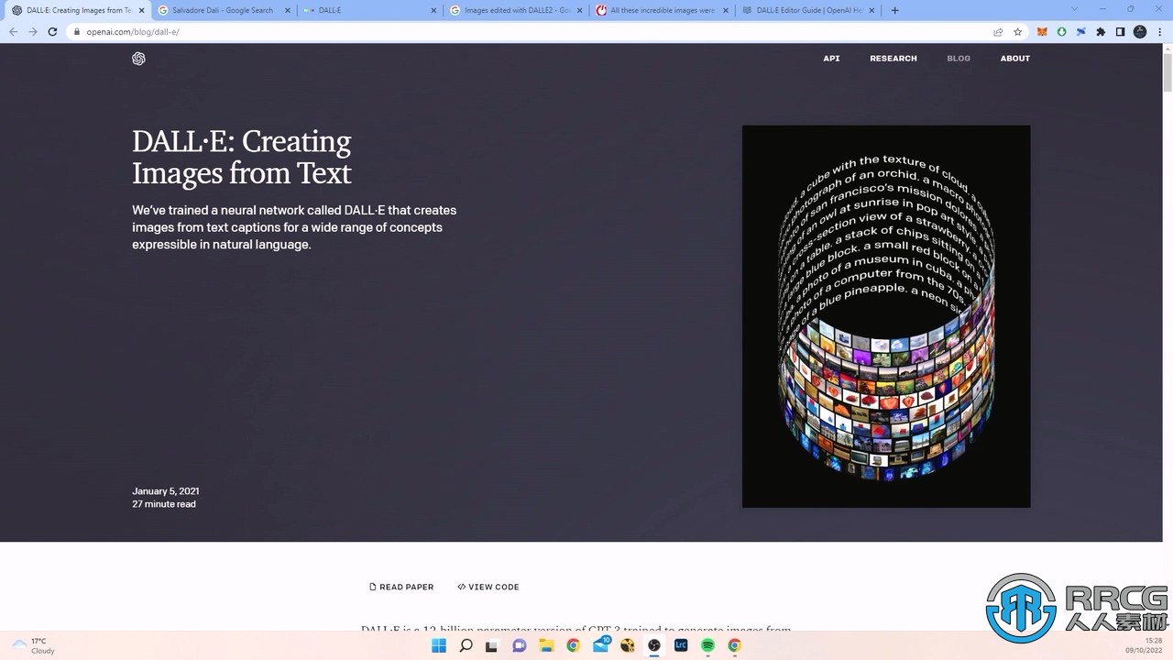Viewport: 1173px width, 660px height.
Task: Open the Chrome icon right of File Explorer
Action: 573,645
